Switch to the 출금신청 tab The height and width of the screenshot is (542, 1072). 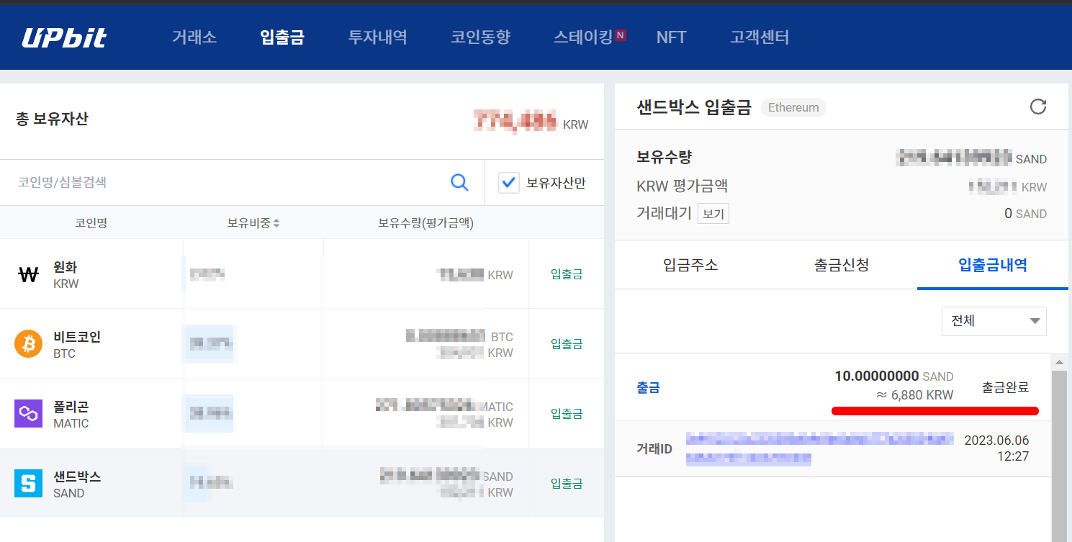coord(842,265)
